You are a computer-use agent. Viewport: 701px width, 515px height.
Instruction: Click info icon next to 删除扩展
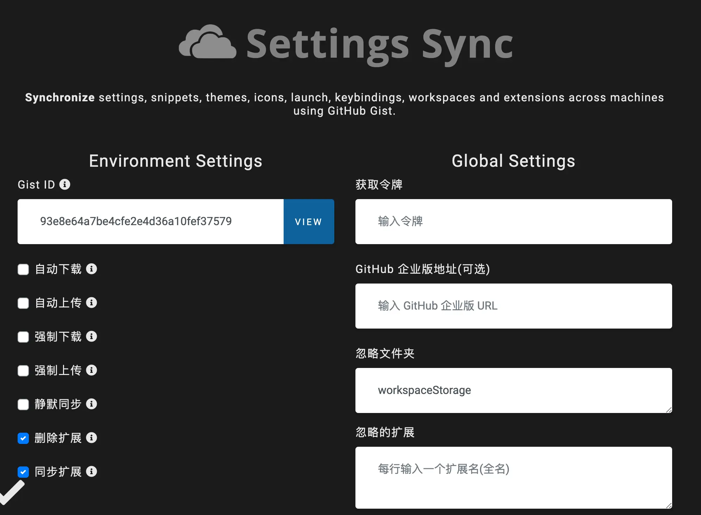[91, 438]
